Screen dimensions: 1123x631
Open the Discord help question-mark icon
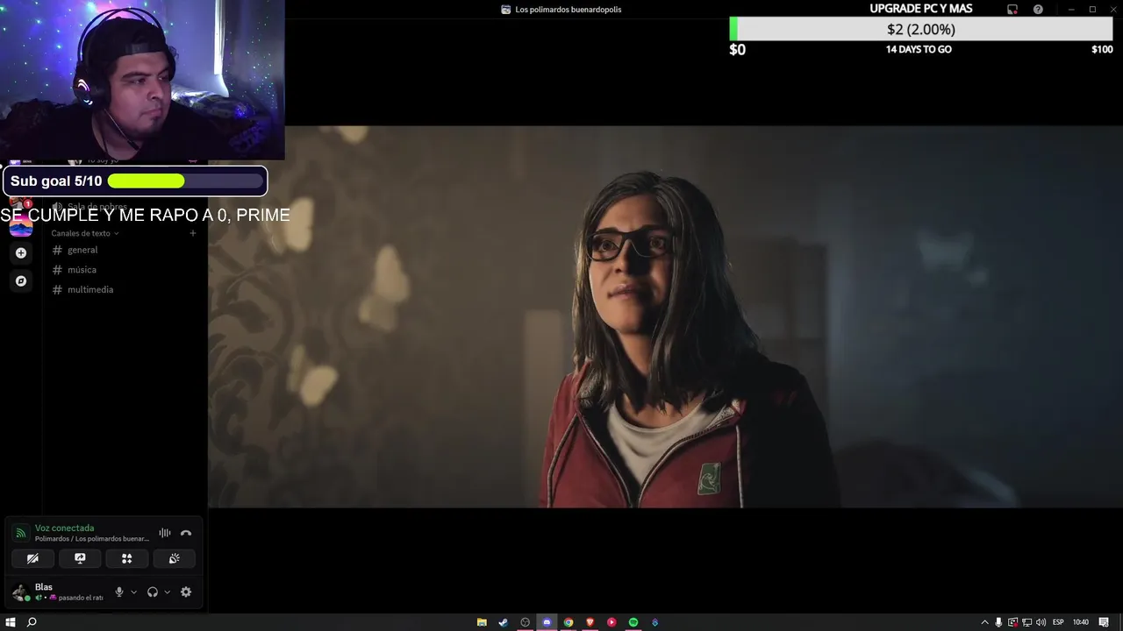click(1038, 10)
